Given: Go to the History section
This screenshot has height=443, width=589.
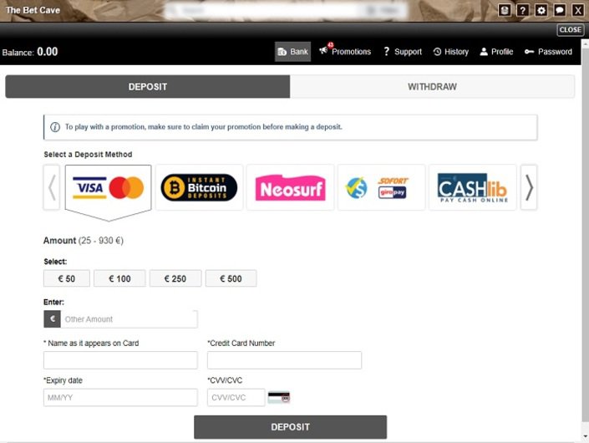Looking at the screenshot, I should point(450,52).
